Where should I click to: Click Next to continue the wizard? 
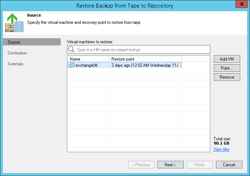pos(170,165)
